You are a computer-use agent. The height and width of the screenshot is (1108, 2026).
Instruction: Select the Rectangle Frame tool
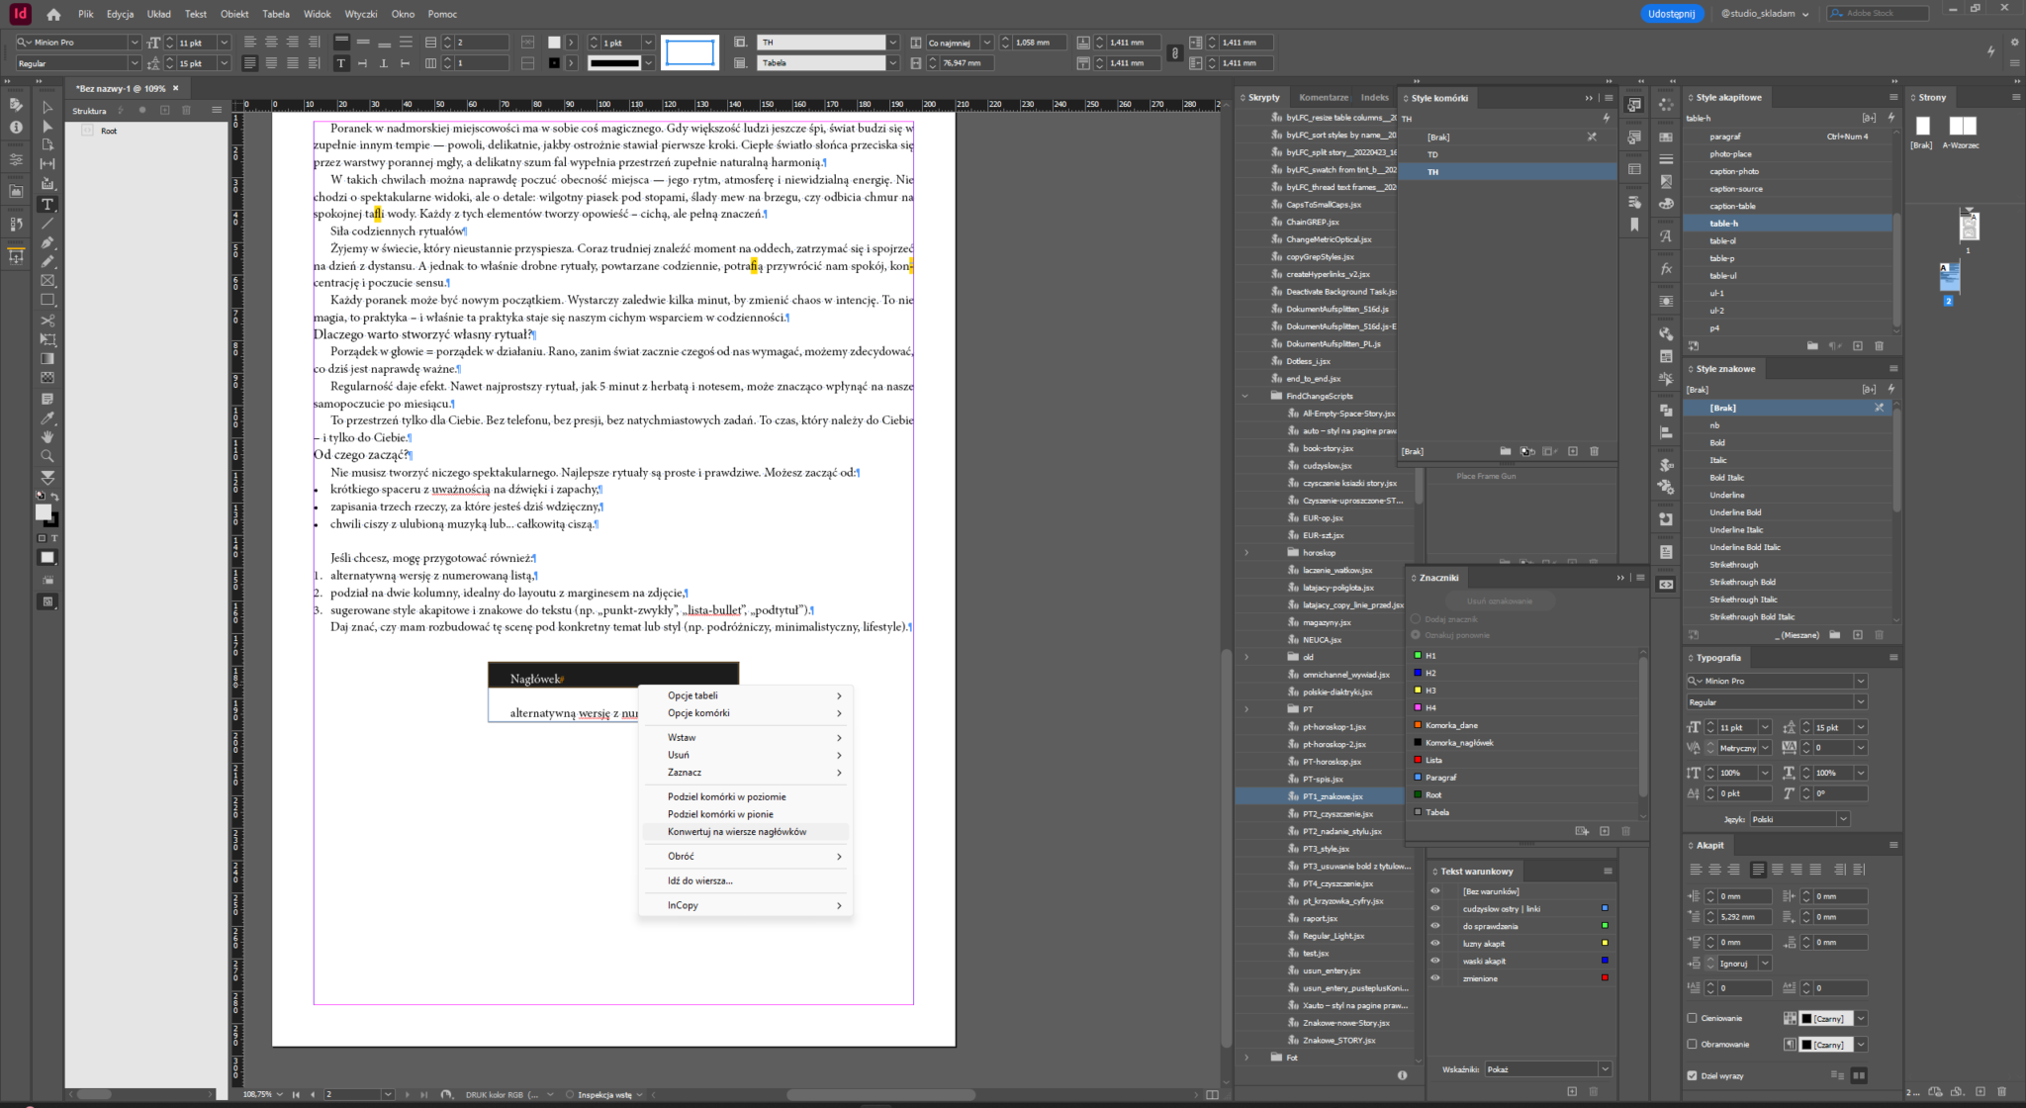46,281
